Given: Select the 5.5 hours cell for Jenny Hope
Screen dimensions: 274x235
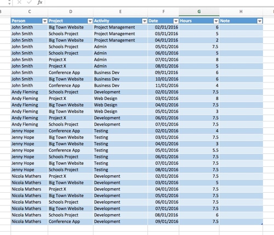Looking at the screenshot, I should pyautogui.click(x=199, y=150).
